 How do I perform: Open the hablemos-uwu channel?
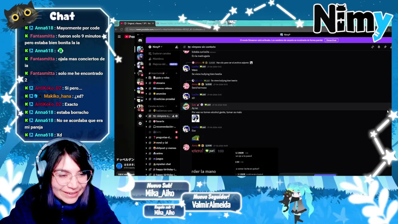coord(163,111)
